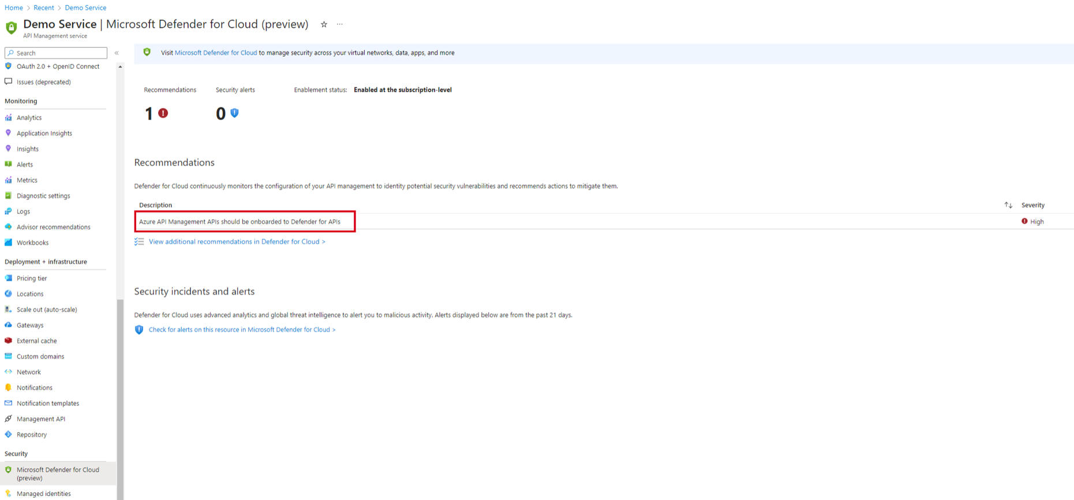Click the sidebar vertical scrollbar
The image size is (1074, 500).
120,399
